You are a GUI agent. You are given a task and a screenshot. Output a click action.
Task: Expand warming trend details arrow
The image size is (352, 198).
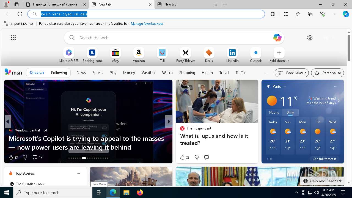click(x=339, y=101)
